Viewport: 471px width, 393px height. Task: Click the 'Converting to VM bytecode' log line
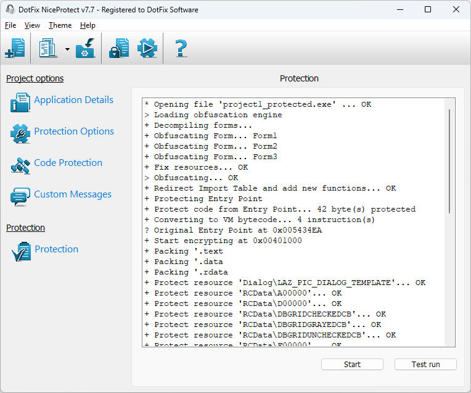[260, 220]
